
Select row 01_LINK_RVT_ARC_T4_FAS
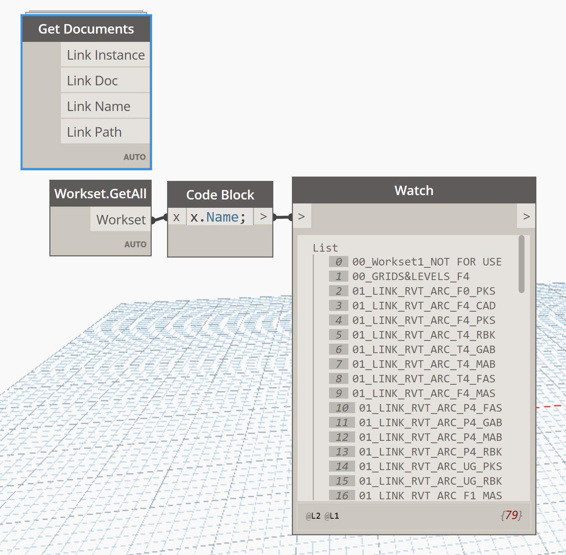412,379
